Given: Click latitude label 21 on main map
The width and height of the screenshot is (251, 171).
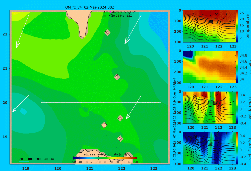Looking at the screenshot, I should click(5, 68).
